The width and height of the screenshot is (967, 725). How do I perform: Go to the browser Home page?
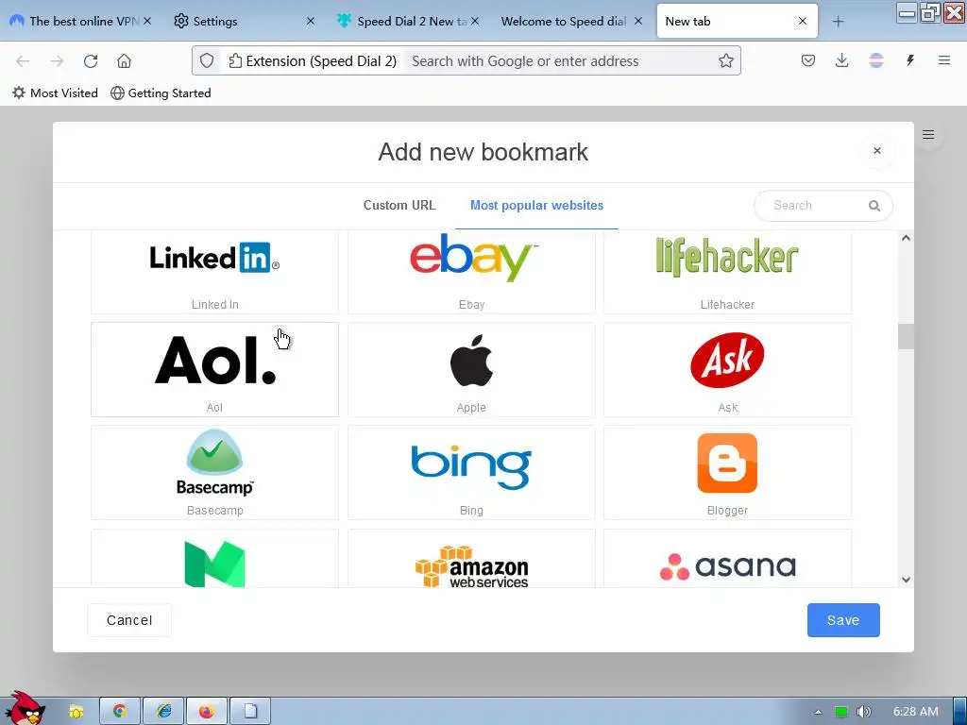coord(124,60)
